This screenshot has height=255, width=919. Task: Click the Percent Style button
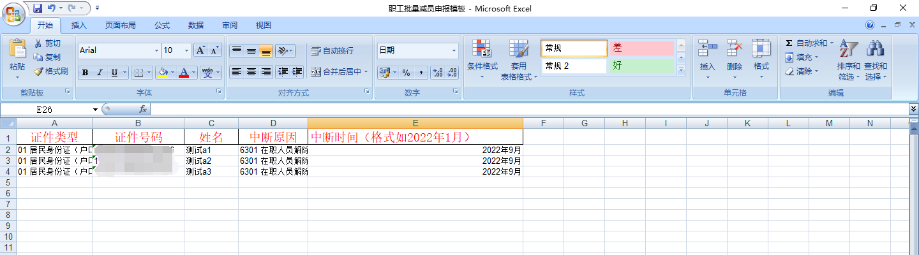(x=406, y=73)
